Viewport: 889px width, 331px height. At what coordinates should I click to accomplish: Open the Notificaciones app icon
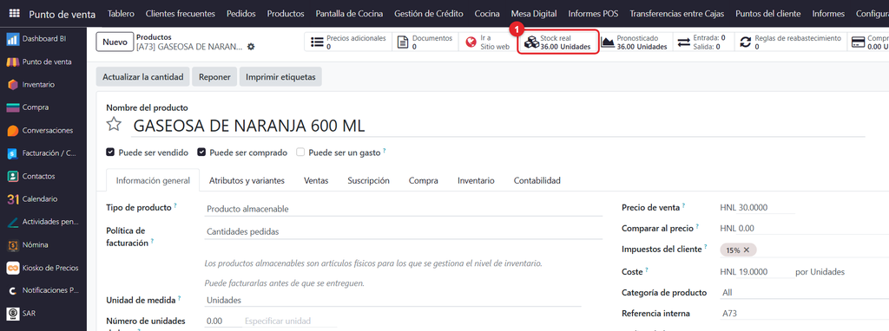(13, 291)
